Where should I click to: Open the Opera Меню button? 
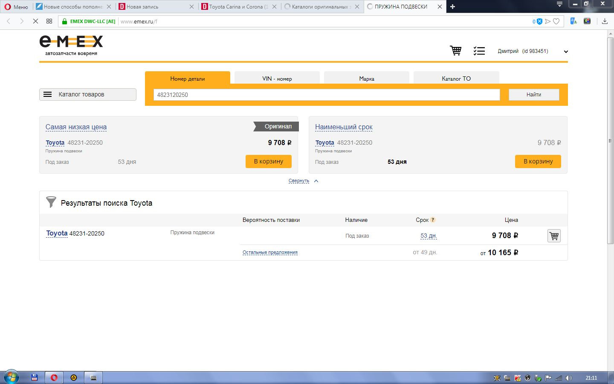pos(16,7)
